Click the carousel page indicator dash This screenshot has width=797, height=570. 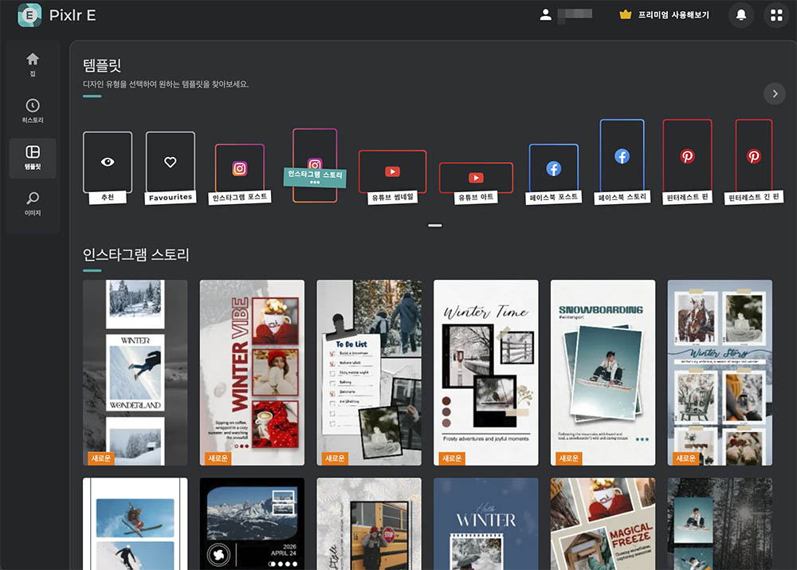point(434,226)
